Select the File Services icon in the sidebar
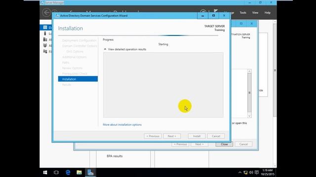 click(x=45, y=52)
